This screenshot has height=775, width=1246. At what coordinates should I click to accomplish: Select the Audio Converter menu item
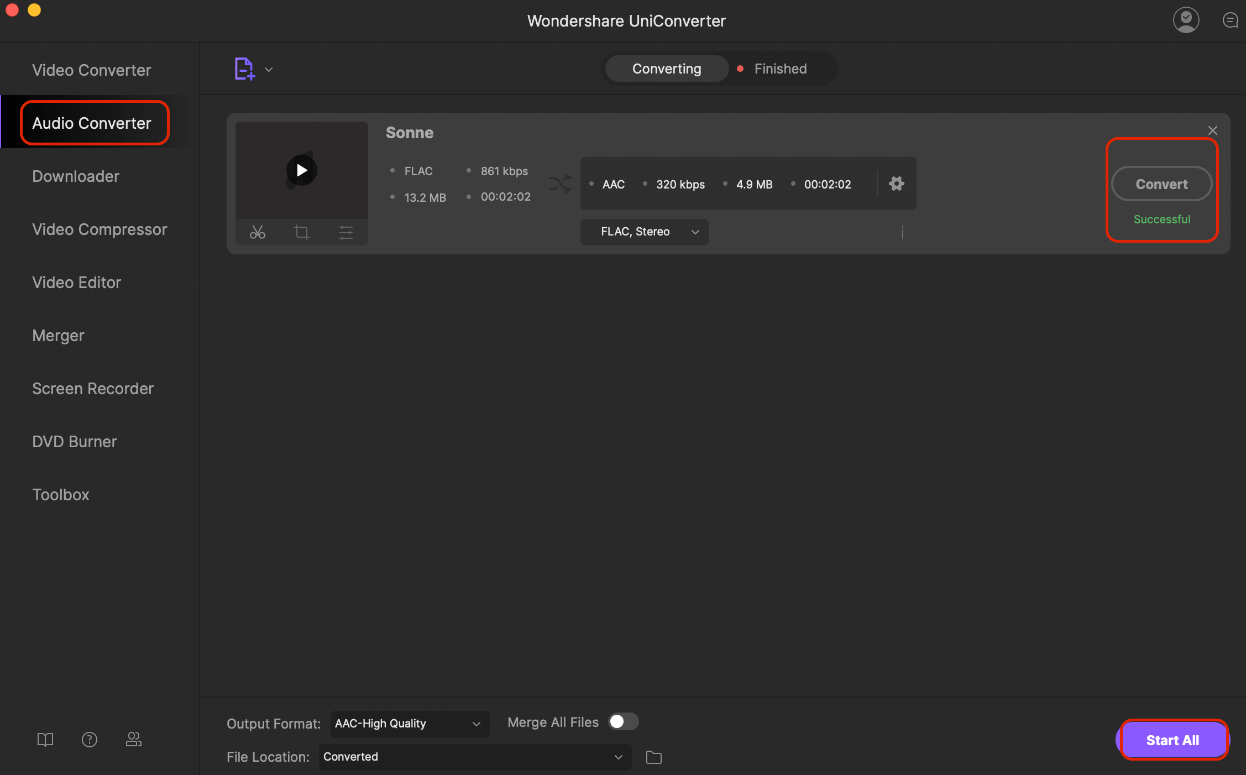pyautogui.click(x=91, y=122)
